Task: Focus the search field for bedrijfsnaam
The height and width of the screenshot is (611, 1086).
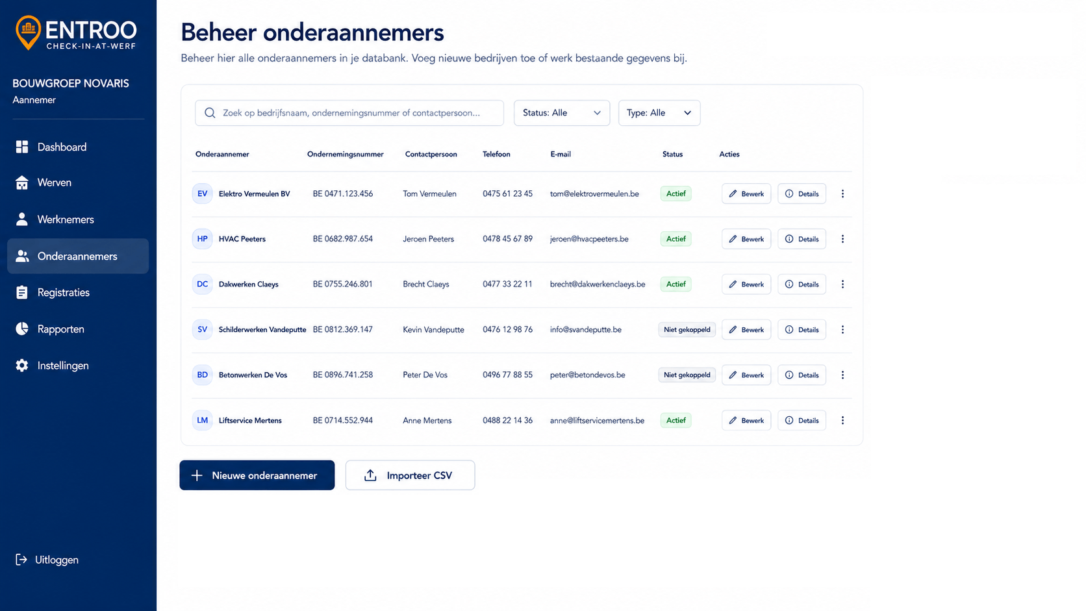Action: point(349,113)
